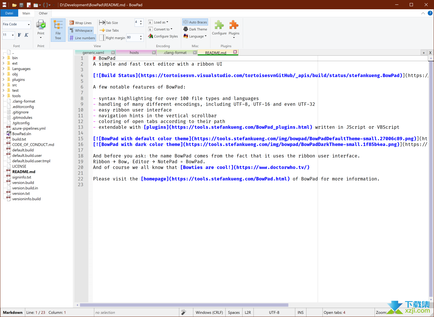Click the blue help question mark icon

coord(430,13)
